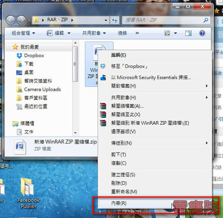Expand the 共用對象(H) submenu in context menu
The width and height of the screenshot is (223, 218).
coord(207,98)
